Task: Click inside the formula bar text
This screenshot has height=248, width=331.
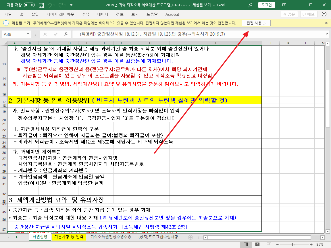Action: point(199,34)
